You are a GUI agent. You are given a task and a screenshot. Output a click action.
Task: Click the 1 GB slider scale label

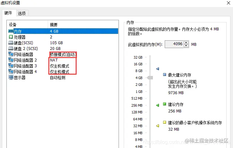point(139,92)
